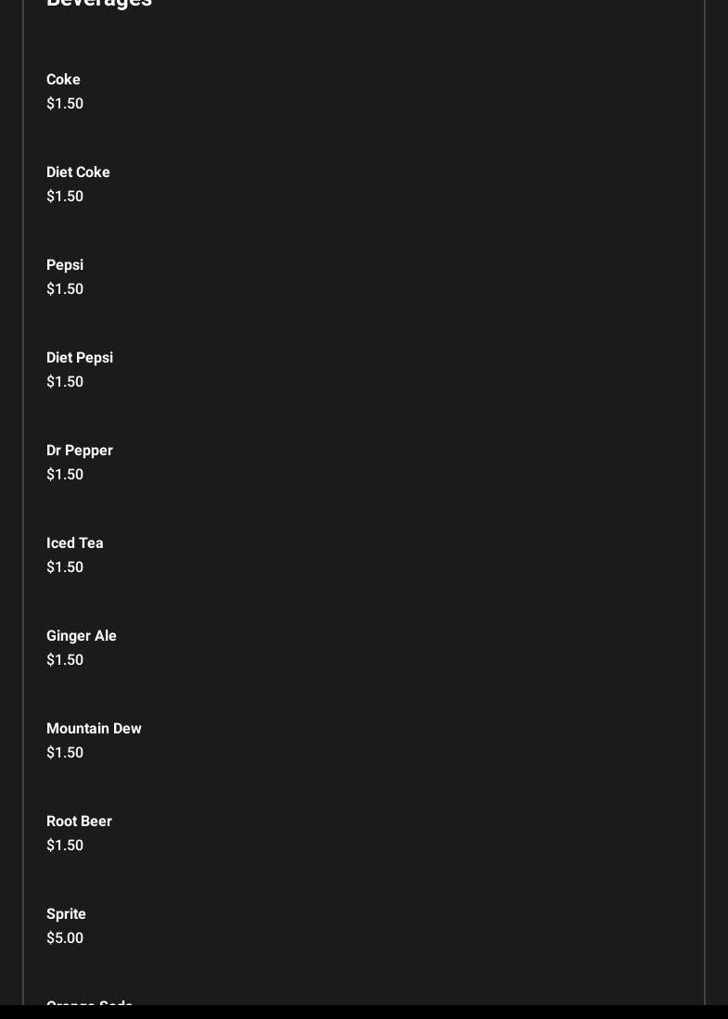Select the price beneath Diet Pepsi
Viewport: 728px width, 1019px height.
(x=65, y=382)
